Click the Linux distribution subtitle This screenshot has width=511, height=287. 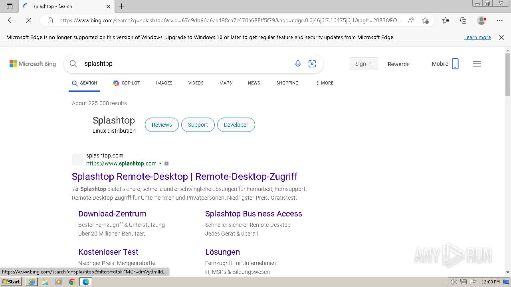click(114, 131)
